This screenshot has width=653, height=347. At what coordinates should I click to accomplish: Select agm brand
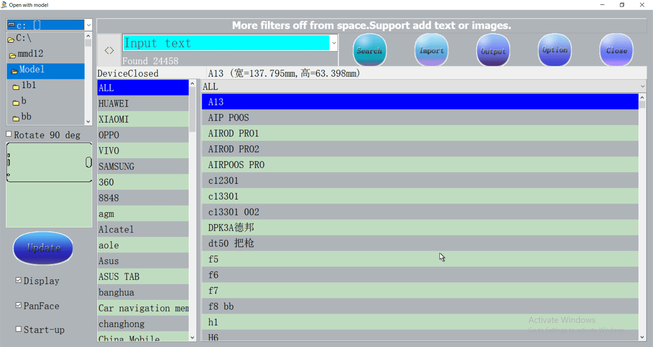point(143,214)
